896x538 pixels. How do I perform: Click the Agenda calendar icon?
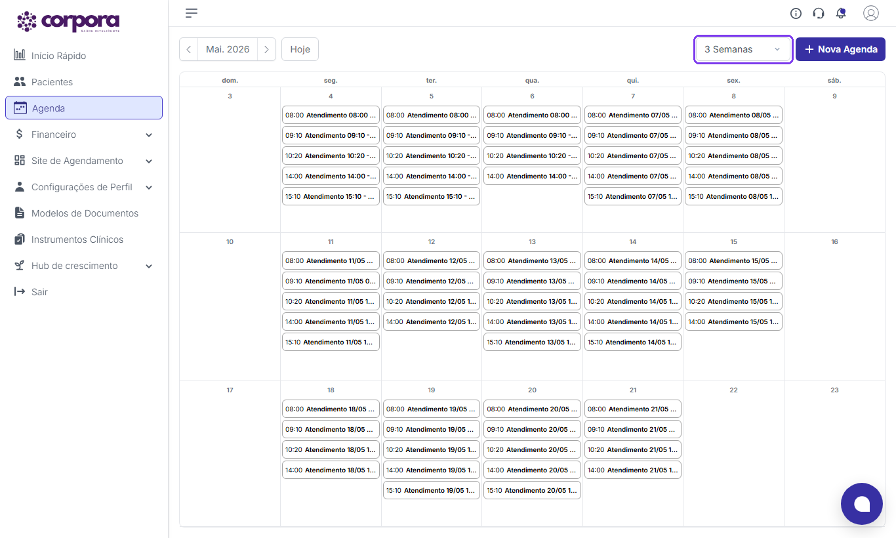20,108
